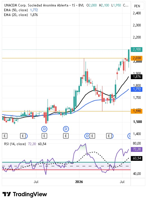Click the E marker right of the 2026 D marker
This screenshot has width=148, height=199.
[x=92, y=136]
